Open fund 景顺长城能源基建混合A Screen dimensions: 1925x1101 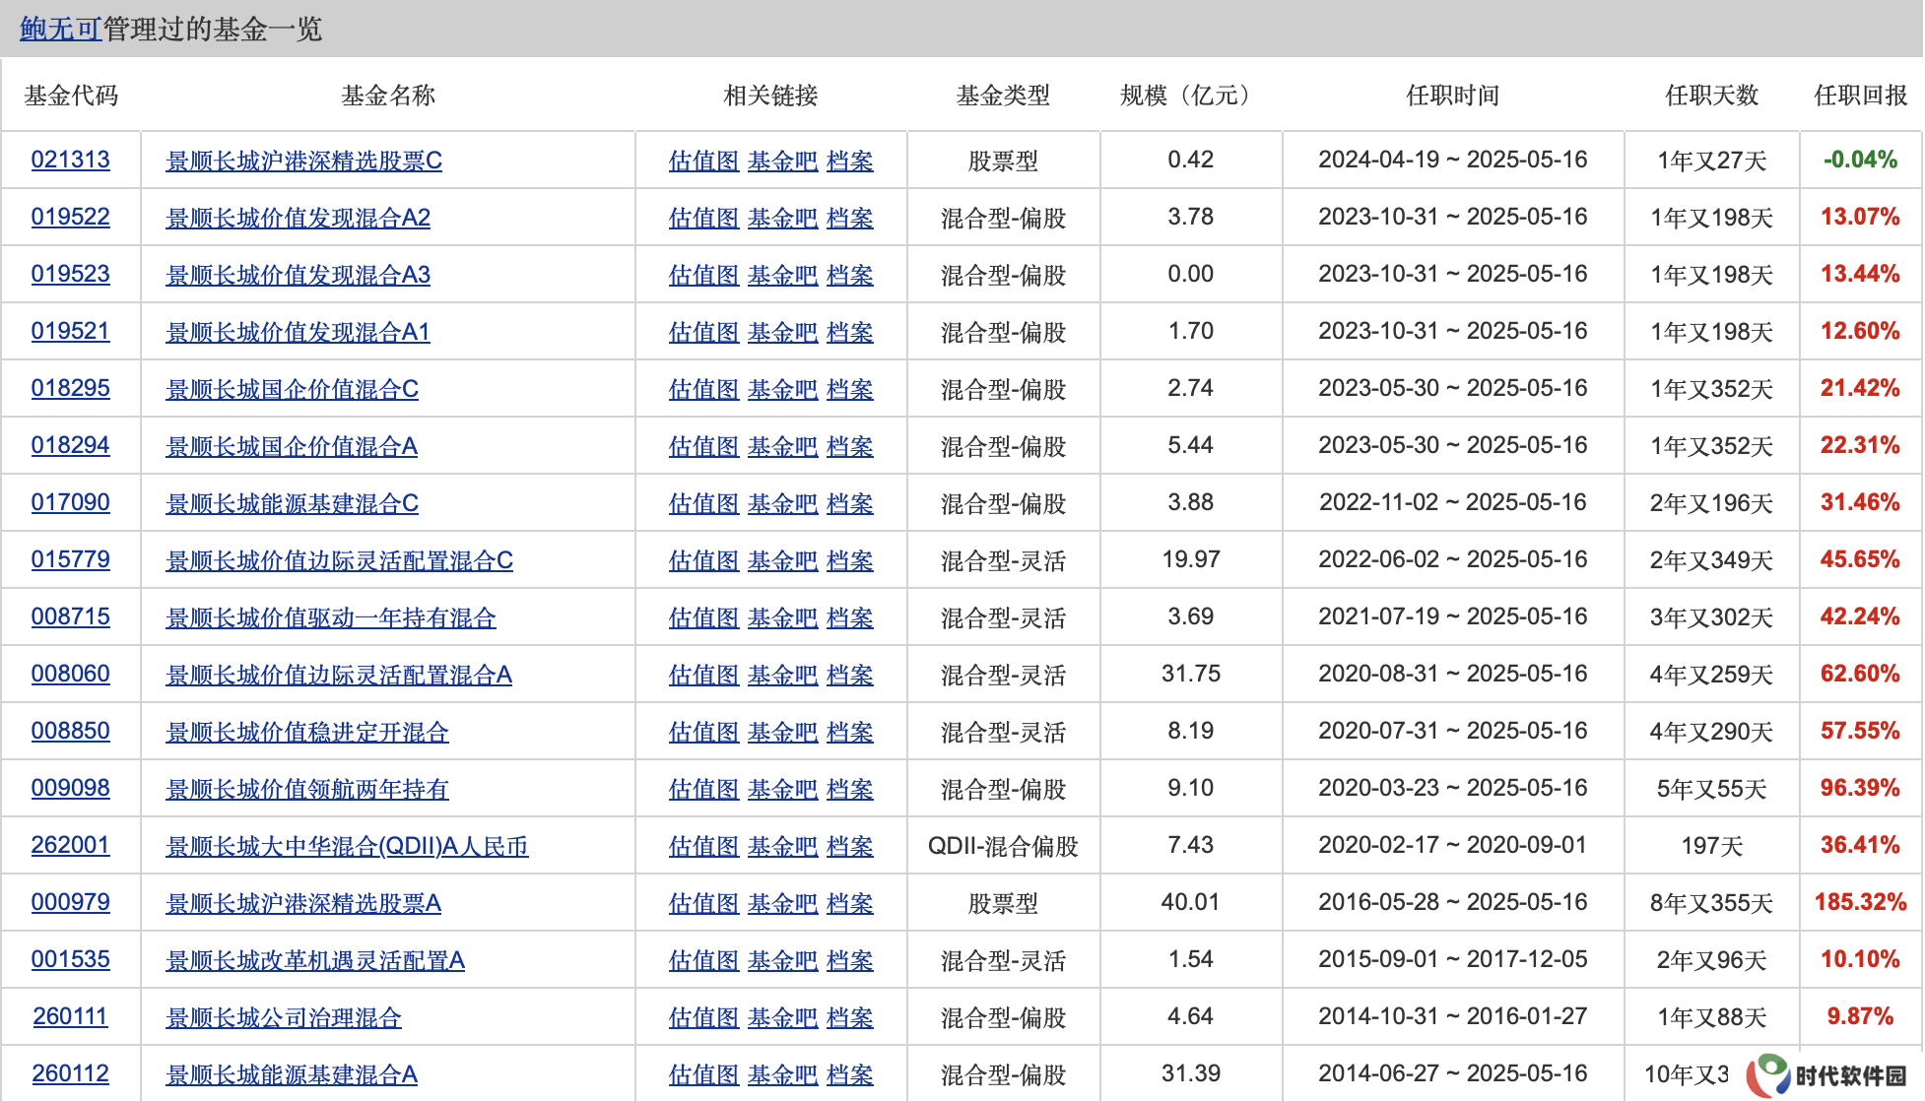292,1074
